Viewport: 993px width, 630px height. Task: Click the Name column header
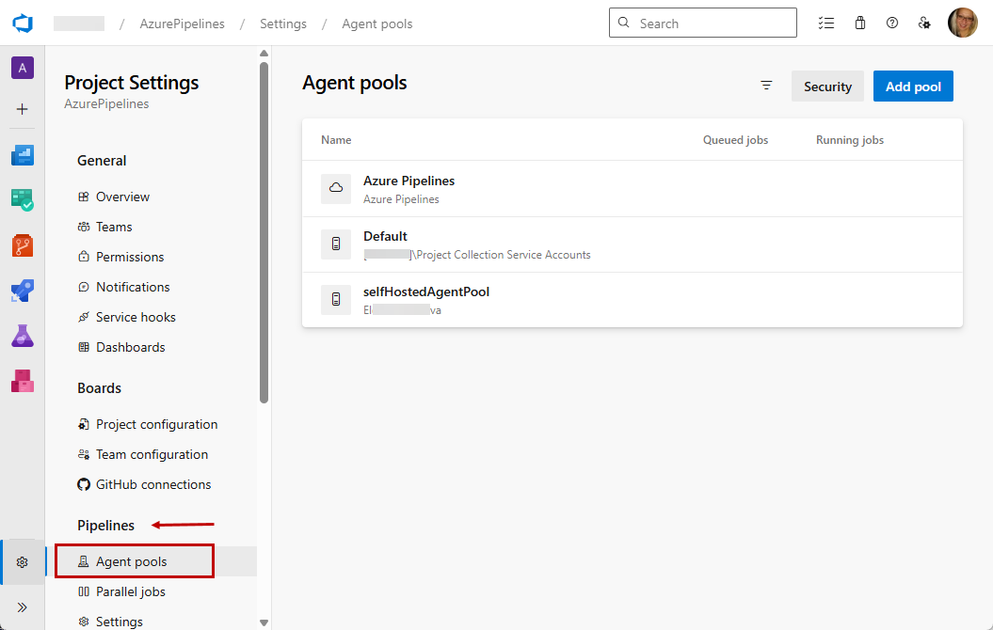click(336, 140)
